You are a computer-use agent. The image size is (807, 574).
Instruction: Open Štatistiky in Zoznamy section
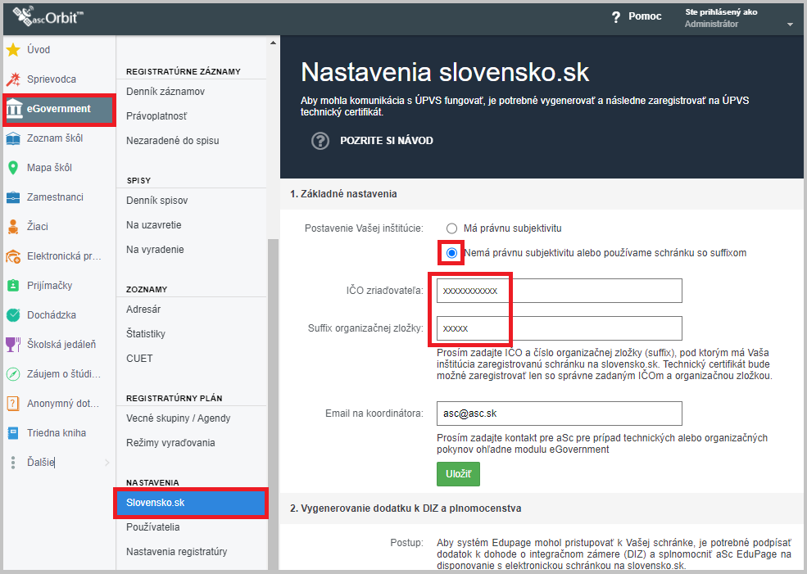point(146,334)
